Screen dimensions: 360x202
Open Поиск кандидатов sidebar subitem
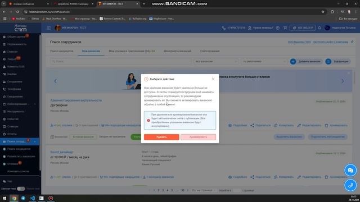click(x=19, y=149)
